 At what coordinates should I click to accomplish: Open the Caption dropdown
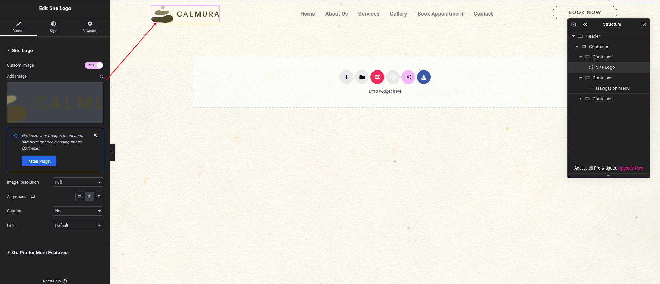pyautogui.click(x=78, y=211)
